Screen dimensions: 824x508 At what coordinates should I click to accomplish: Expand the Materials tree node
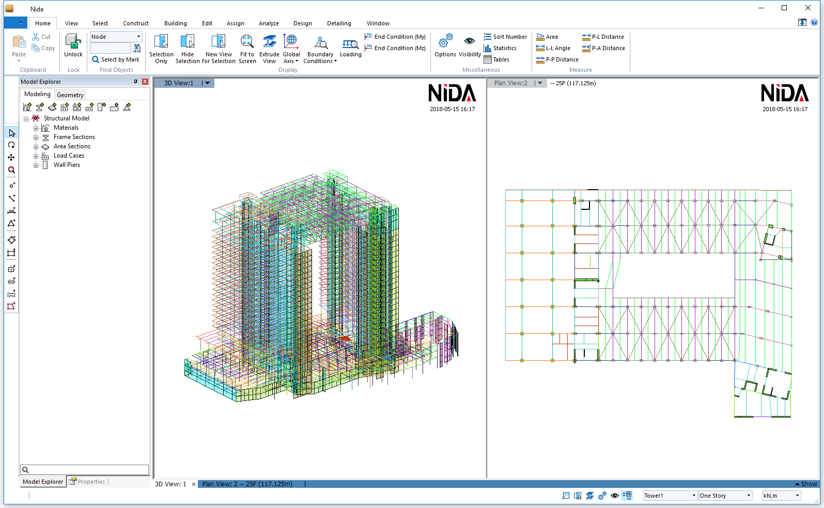(x=36, y=128)
